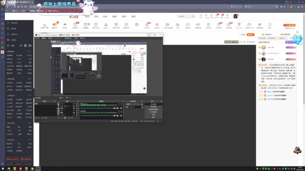Click transition duration stepper arrows in OBS
The image size is (305, 171).
[x=142, y=107]
